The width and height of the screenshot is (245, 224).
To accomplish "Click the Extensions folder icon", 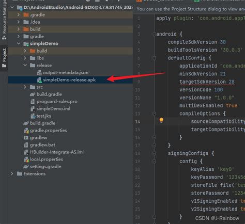I will (x=20, y=173).
